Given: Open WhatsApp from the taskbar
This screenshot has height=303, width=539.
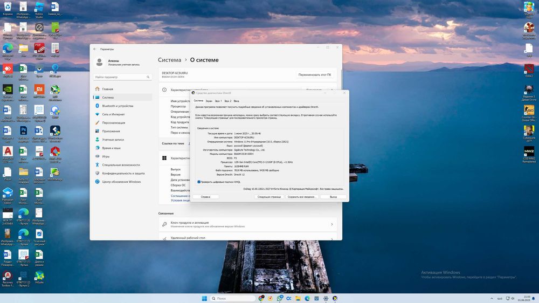Looking at the screenshot, I should click(279, 298).
